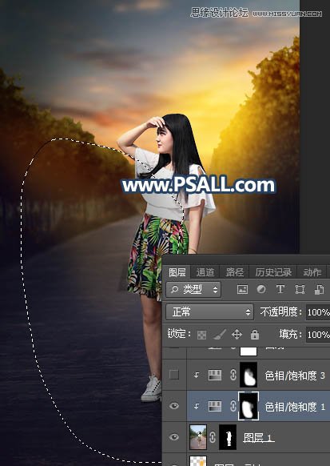Click the 锁定 label
The width and height of the screenshot is (330, 466).
[178, 334]
